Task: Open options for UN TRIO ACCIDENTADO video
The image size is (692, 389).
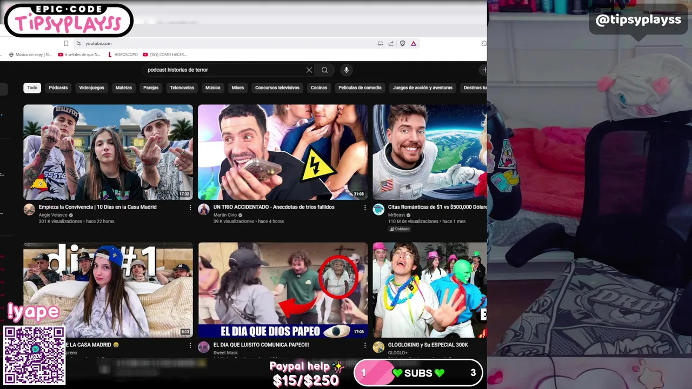Action: click(364, 207)
